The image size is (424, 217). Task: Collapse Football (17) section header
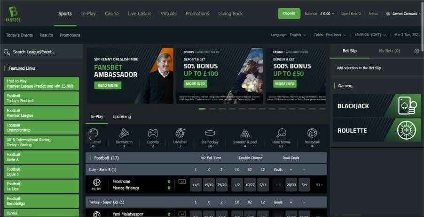(x=206, y=157)
